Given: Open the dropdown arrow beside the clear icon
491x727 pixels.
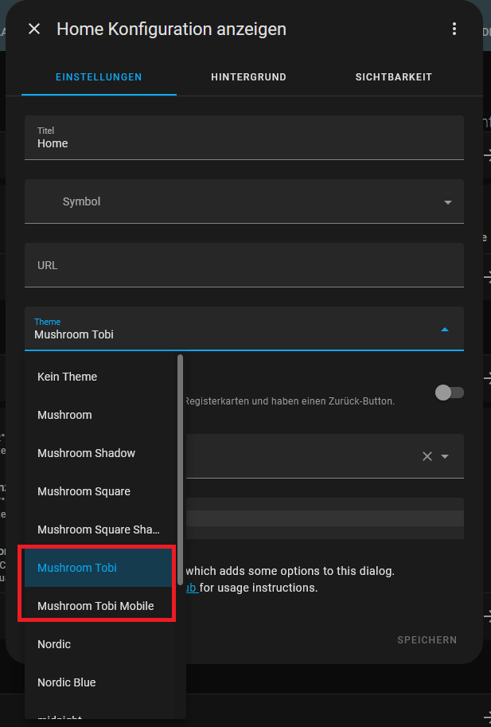Looking at the screenshot, I should click(x=446, y=456).
